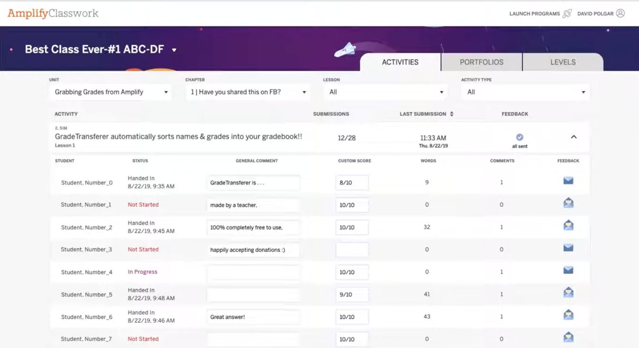Viewport: 639px width, 348px height.
Task: Click Student_3's empty custom score field
Action: (x=352, y=249)
